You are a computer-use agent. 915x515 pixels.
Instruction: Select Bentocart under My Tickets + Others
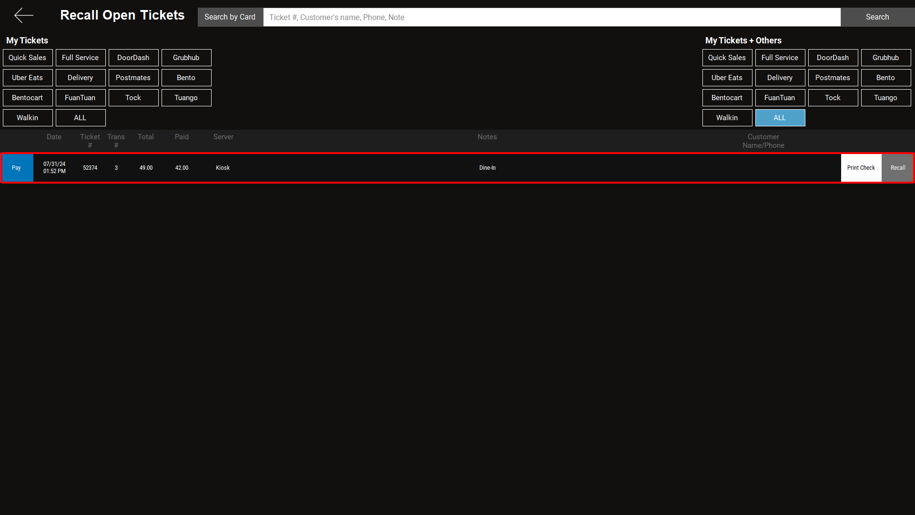click(727, 98)
